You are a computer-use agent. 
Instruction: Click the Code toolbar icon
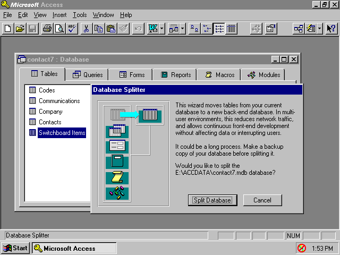(256, 29)
